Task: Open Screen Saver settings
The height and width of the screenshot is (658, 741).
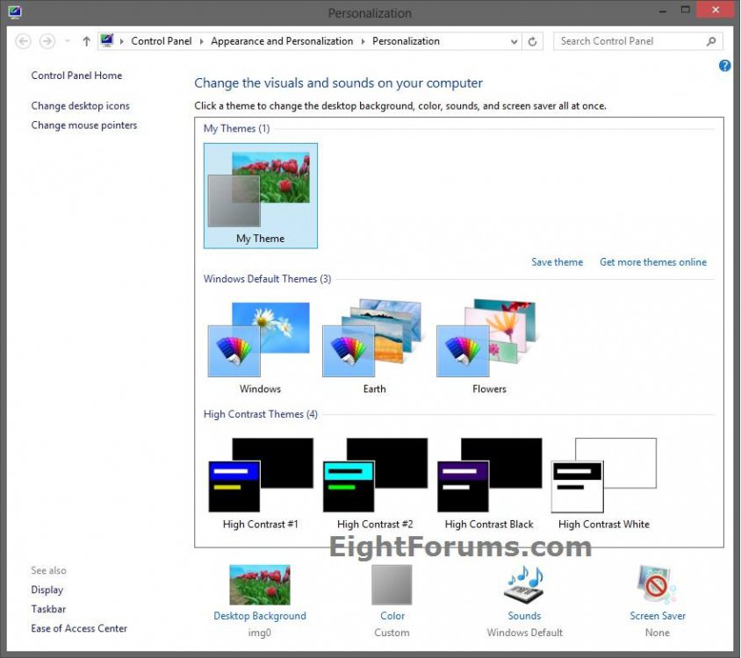Action: coord(657,583)
